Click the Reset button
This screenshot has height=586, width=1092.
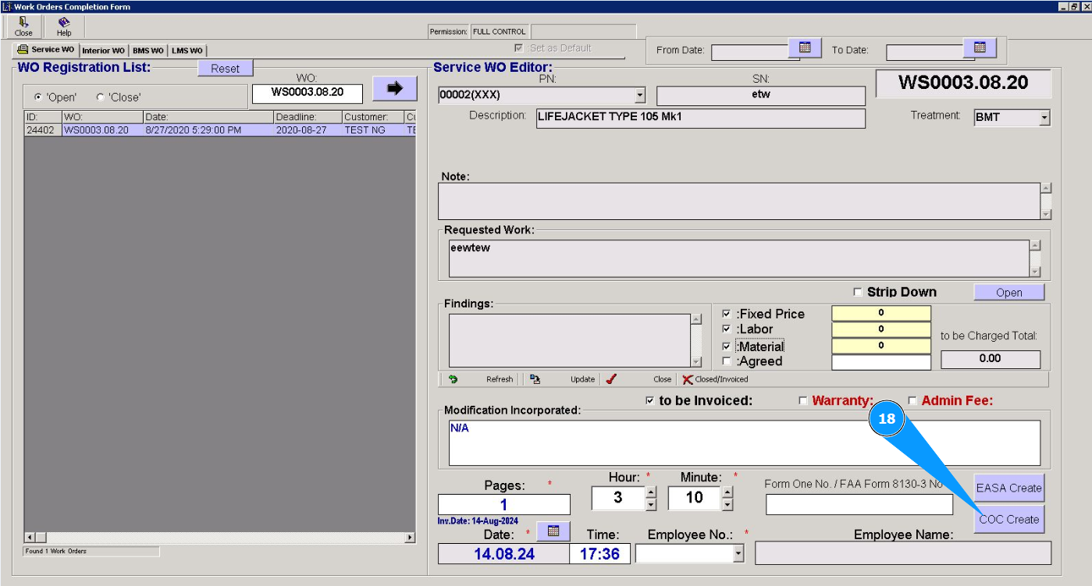(x=225, y=69)
